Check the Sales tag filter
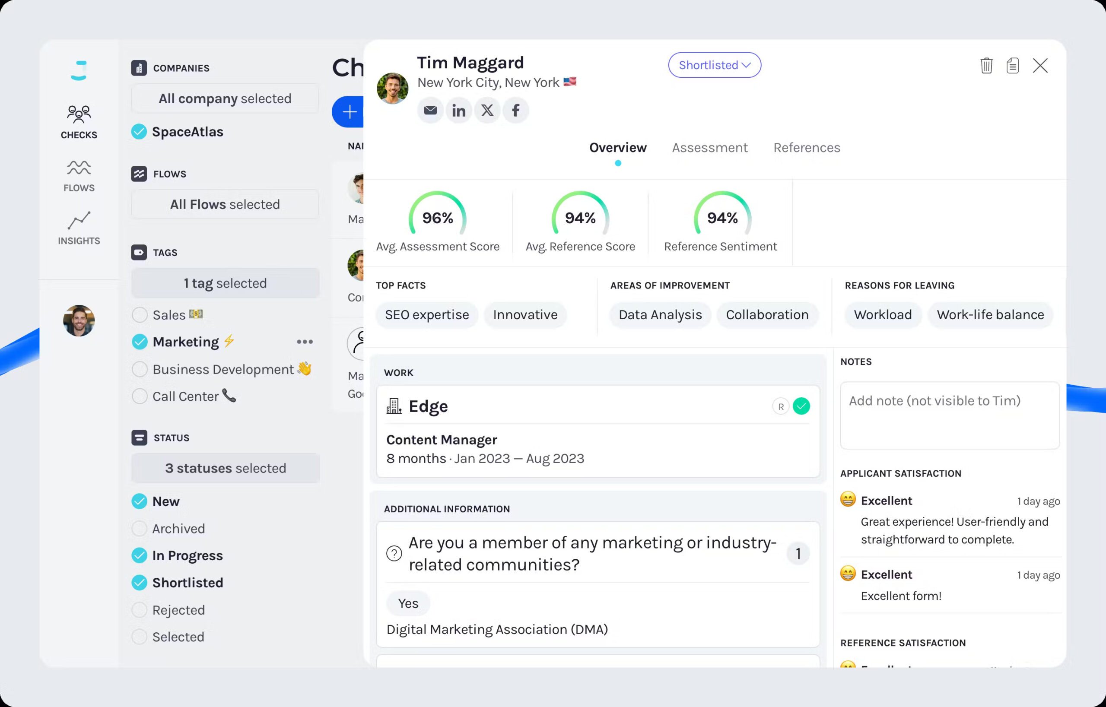The height and width of the screenshot is (707, 1106). [140, 315]
